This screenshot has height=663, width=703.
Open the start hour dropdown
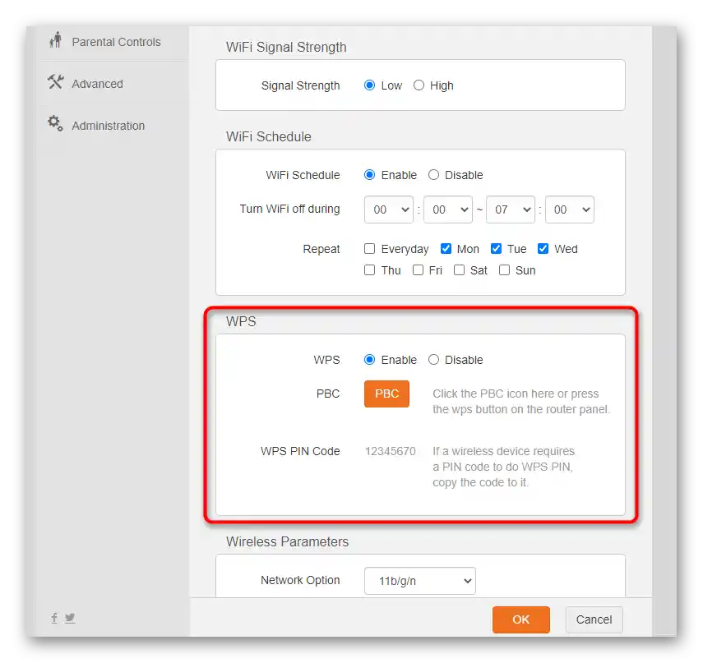tap(389, 209)
